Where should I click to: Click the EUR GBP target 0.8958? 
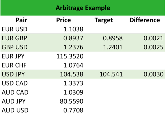click(113, 38)
